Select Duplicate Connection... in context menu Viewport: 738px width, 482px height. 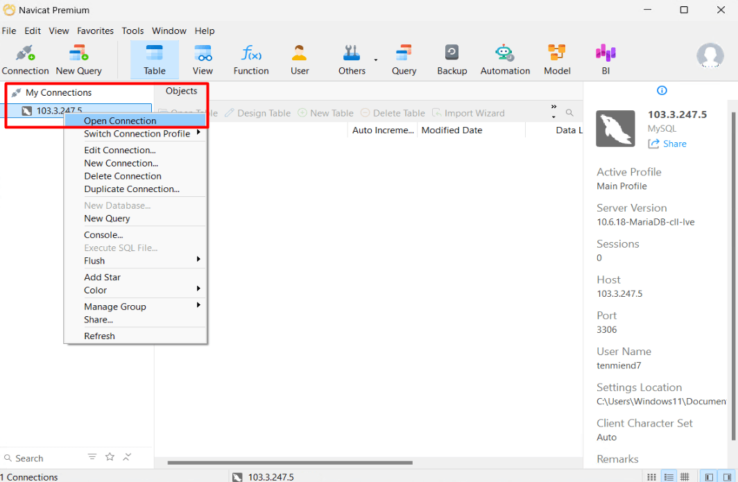tap(135, 189)
